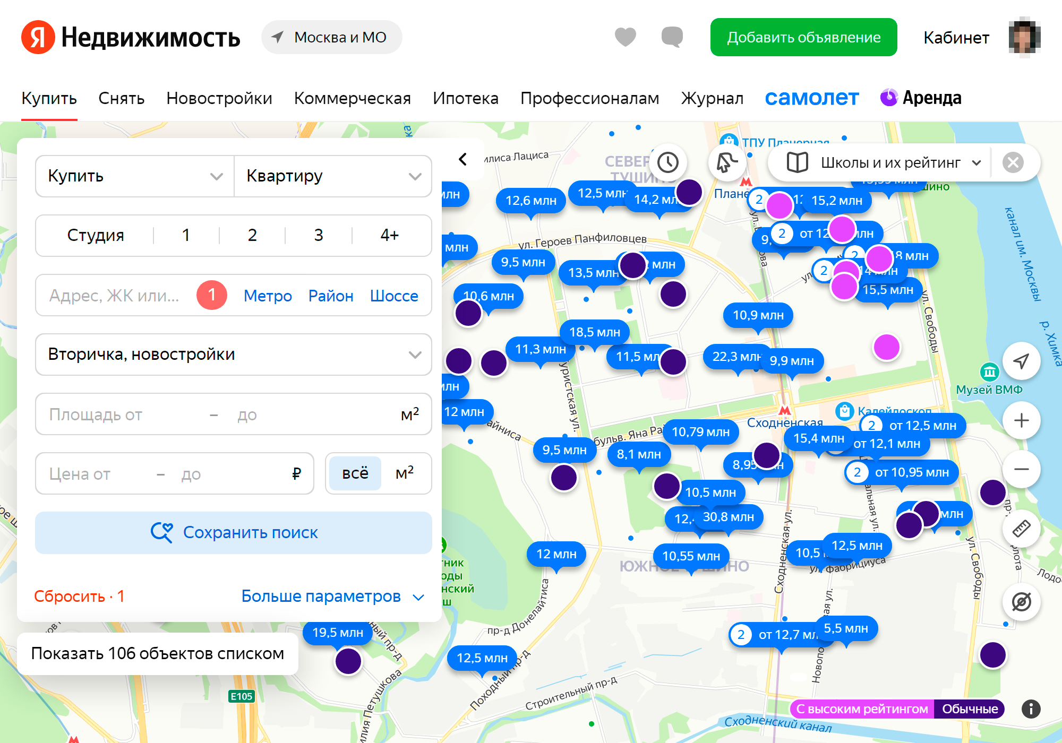Click the Аренда purple logo icon
This screenshot has height=743, width=1062.
(889, 98)
